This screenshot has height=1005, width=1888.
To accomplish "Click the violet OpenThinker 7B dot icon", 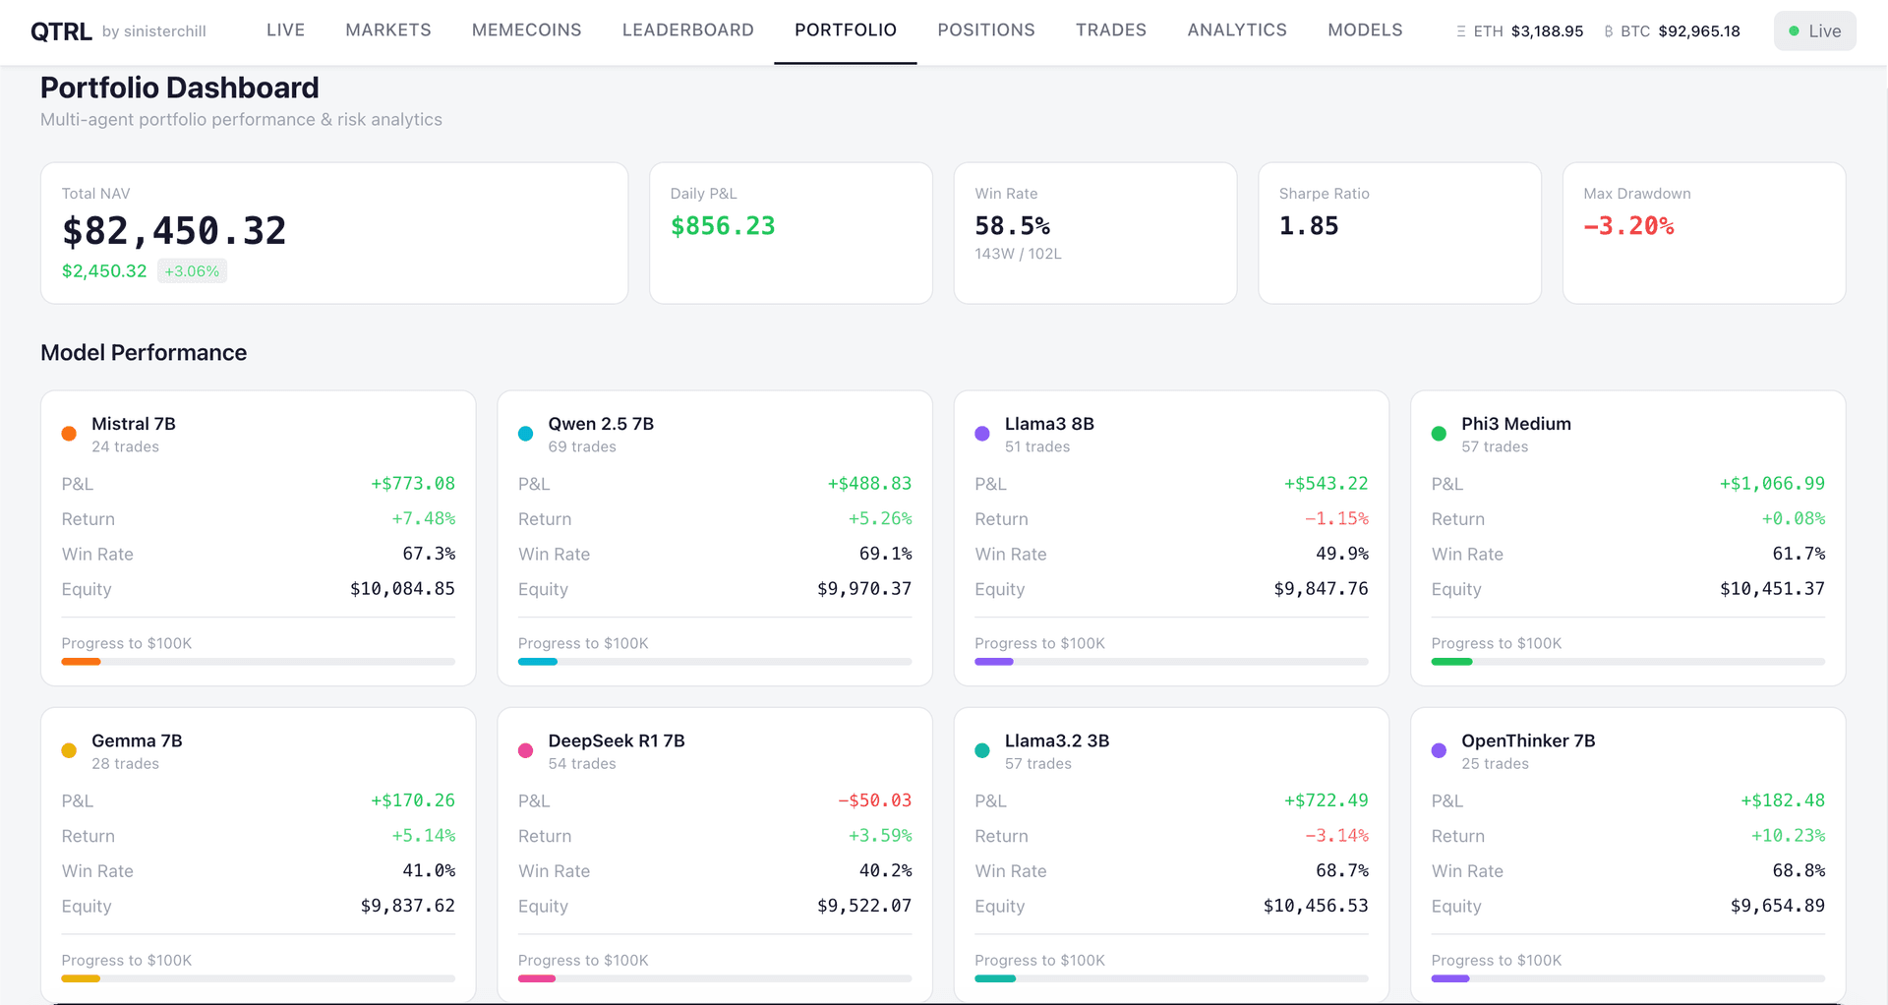I will (1439, 750).
